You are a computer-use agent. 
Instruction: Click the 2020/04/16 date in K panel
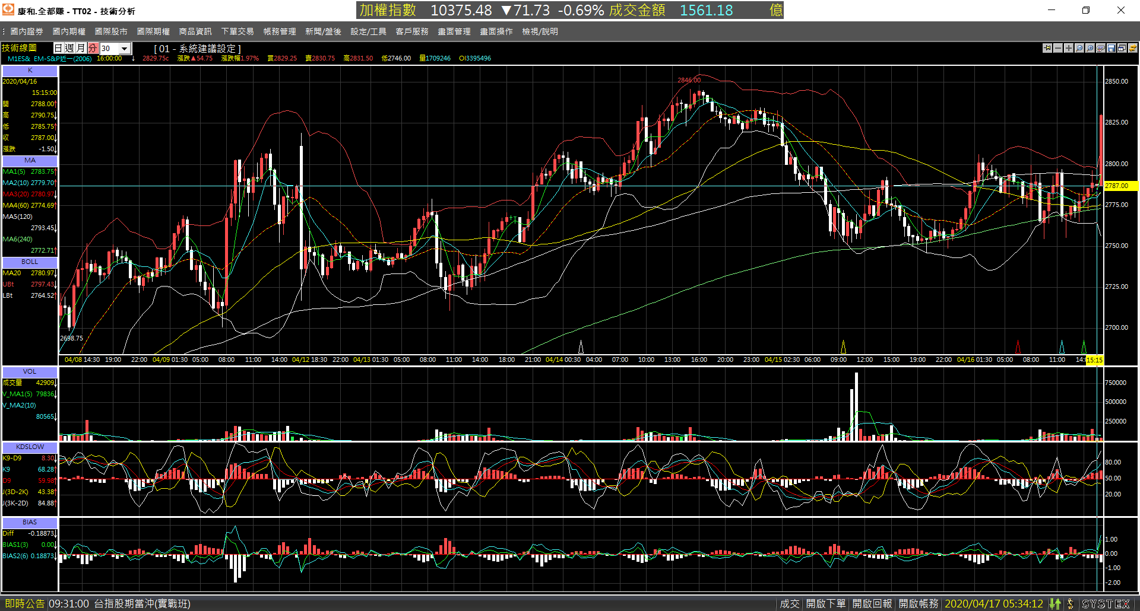[x=20, y=82]
